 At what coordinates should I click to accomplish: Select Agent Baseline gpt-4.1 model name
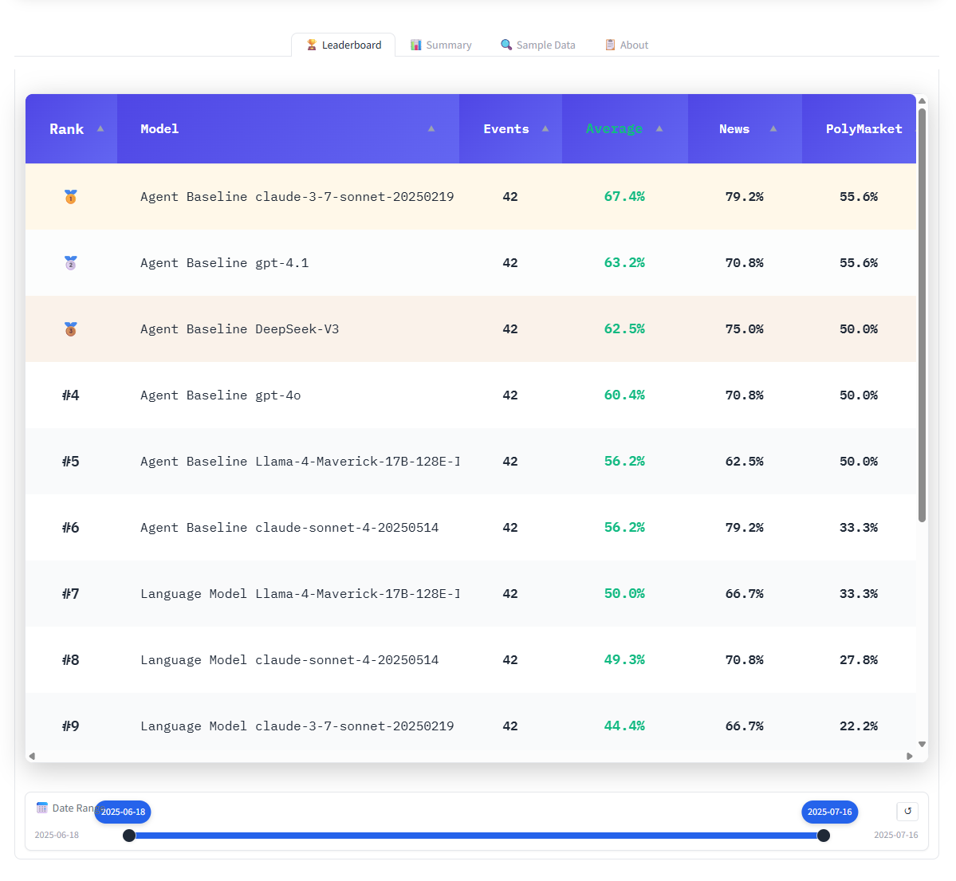(x=224, y=263)
